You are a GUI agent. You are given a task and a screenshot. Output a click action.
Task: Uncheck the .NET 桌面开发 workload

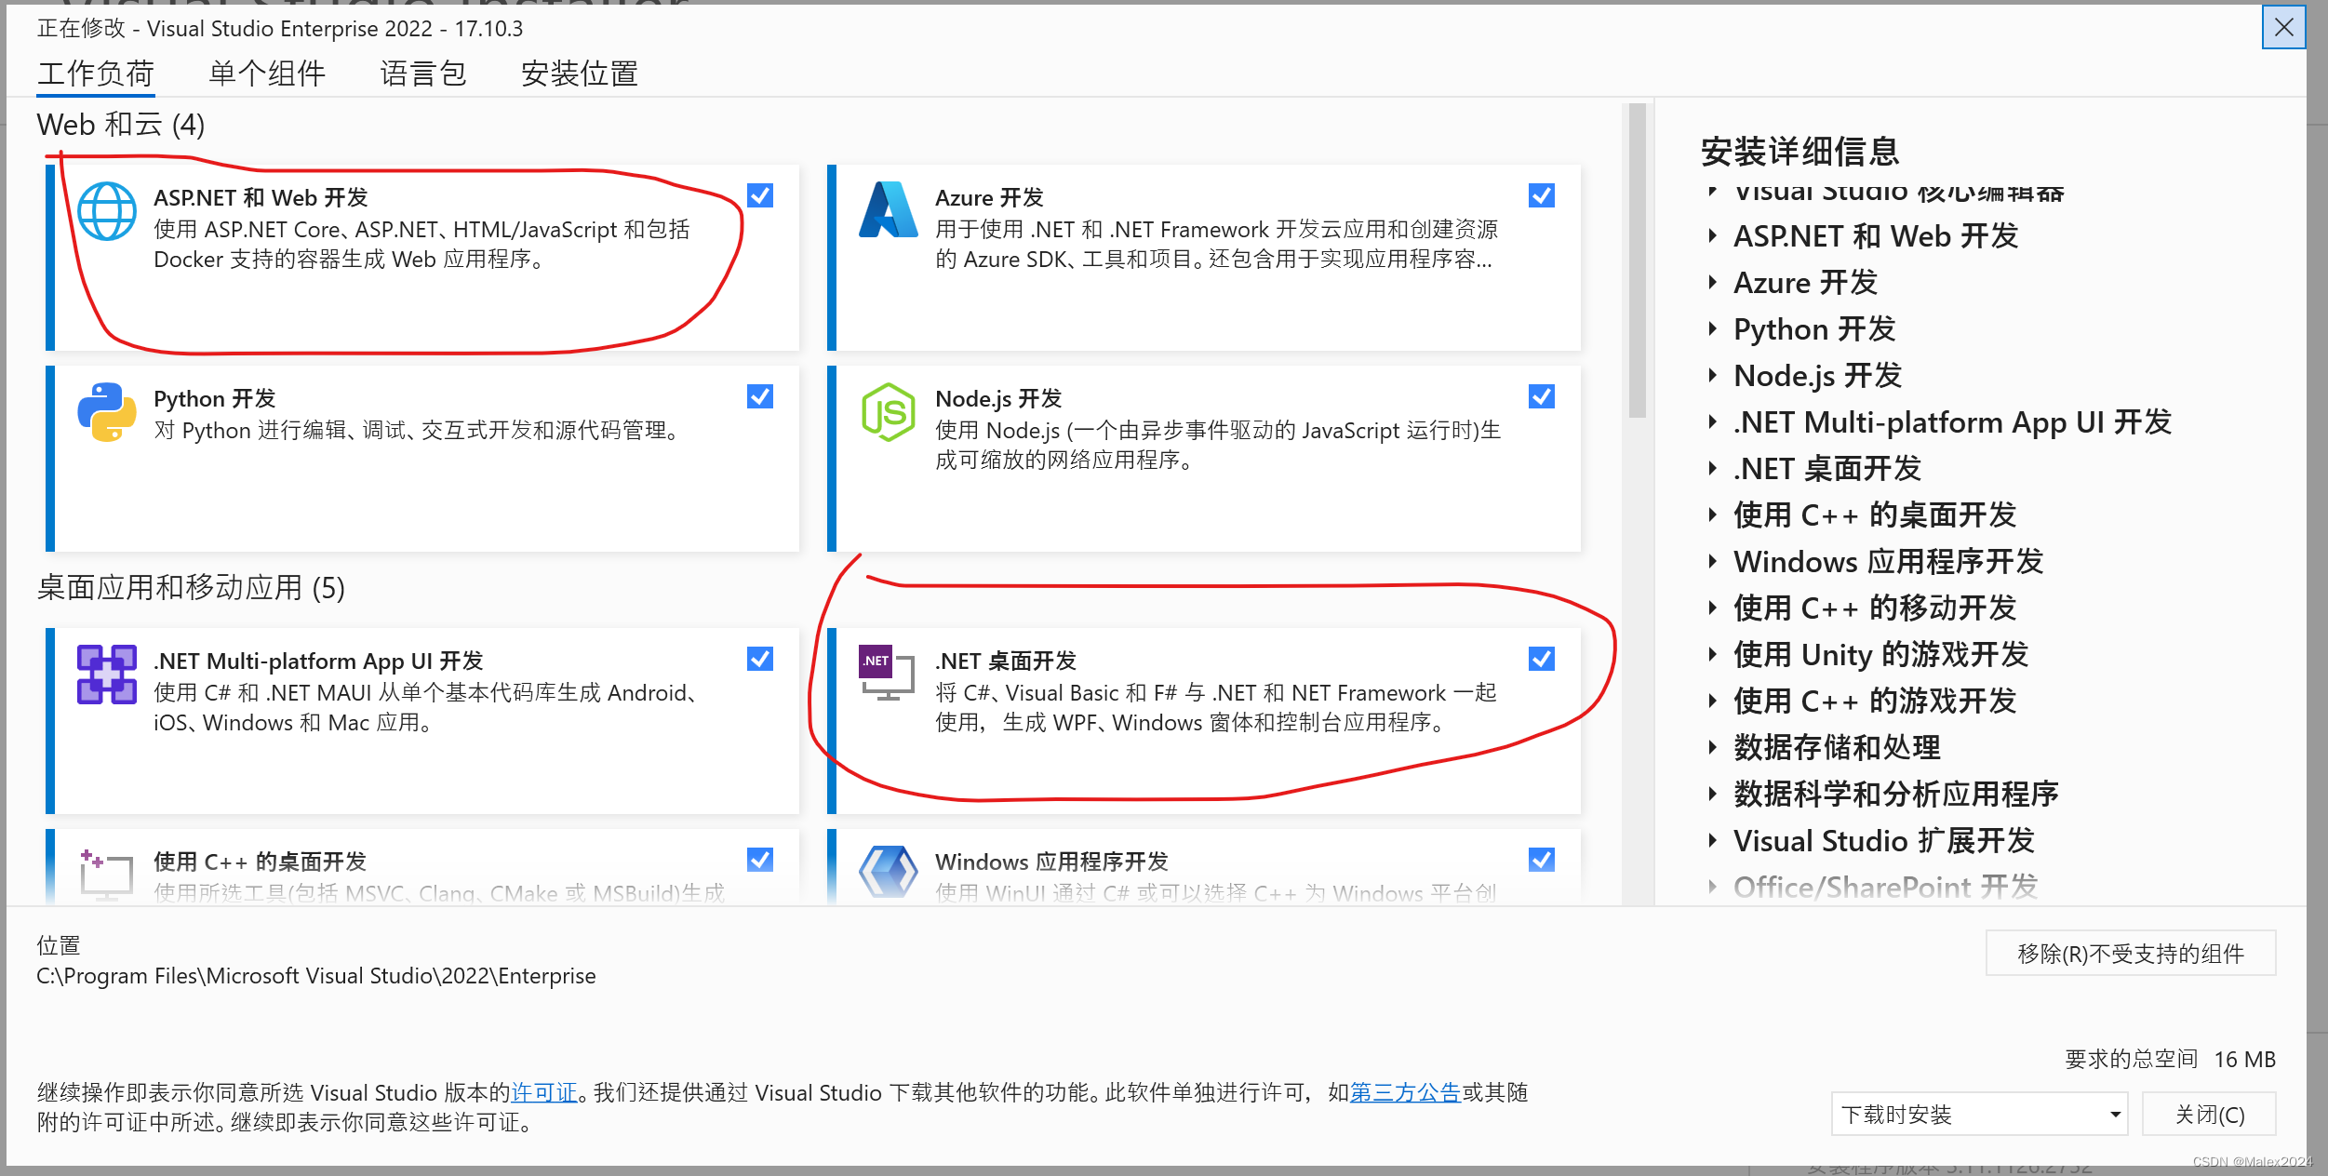[x=1542, y=660]
